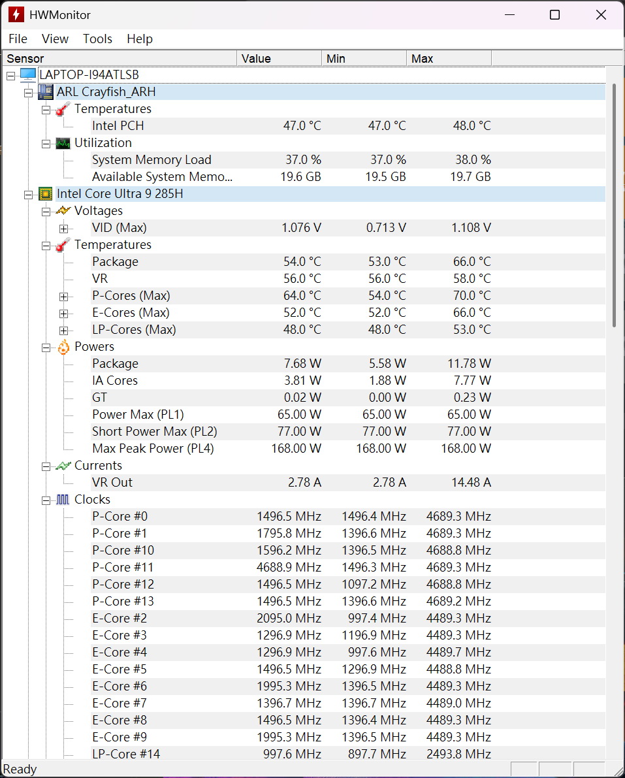Collapse the Clocks section
Viewport: 625px width, 778px height.
point(46,500)
